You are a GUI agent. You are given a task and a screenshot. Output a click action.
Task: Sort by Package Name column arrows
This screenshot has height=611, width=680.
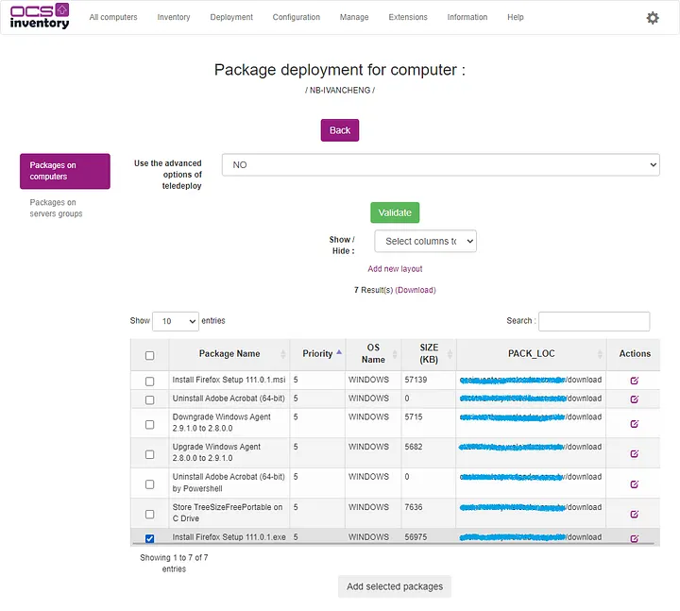coord(282,354)
